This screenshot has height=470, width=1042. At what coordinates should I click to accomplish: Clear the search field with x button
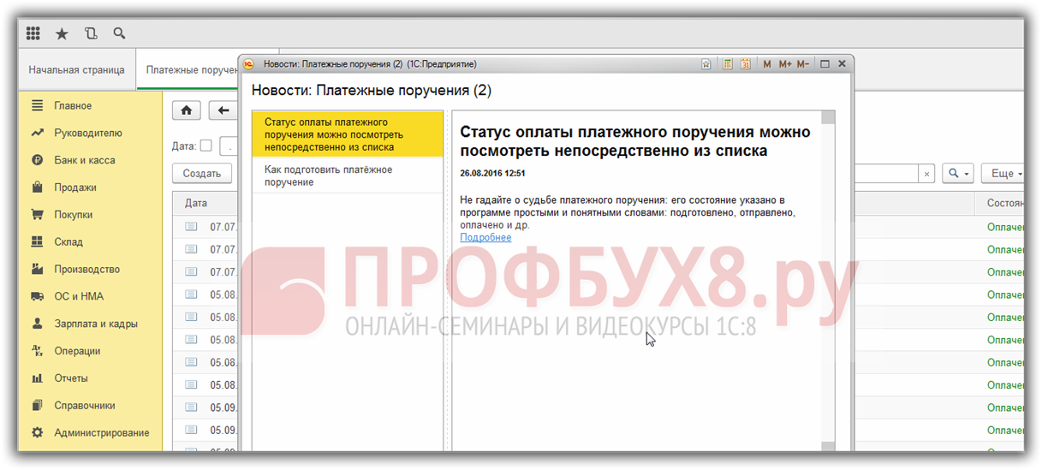pyautogui.click(x=926, y=174)
